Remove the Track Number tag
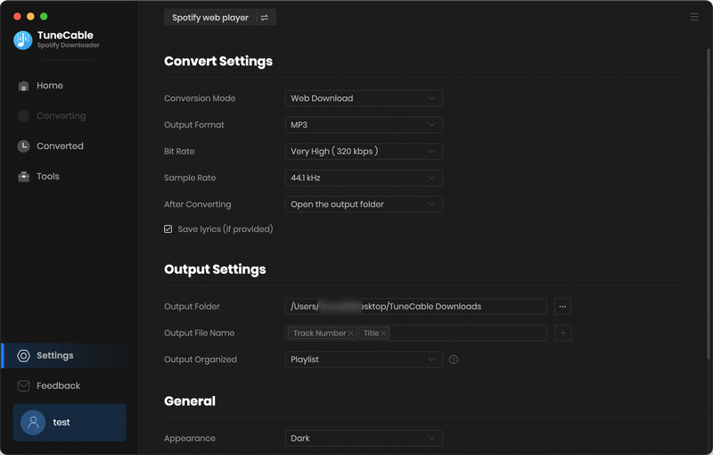Viewport: 713px width, 455px height. point(350,333)
